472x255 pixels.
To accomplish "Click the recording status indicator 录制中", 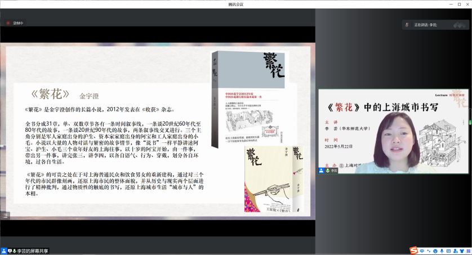I will 16,23.
